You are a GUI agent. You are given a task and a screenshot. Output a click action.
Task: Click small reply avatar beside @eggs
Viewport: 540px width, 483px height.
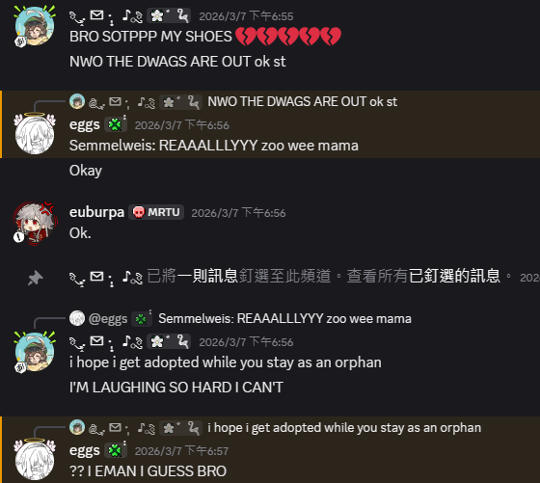(77, 318)
